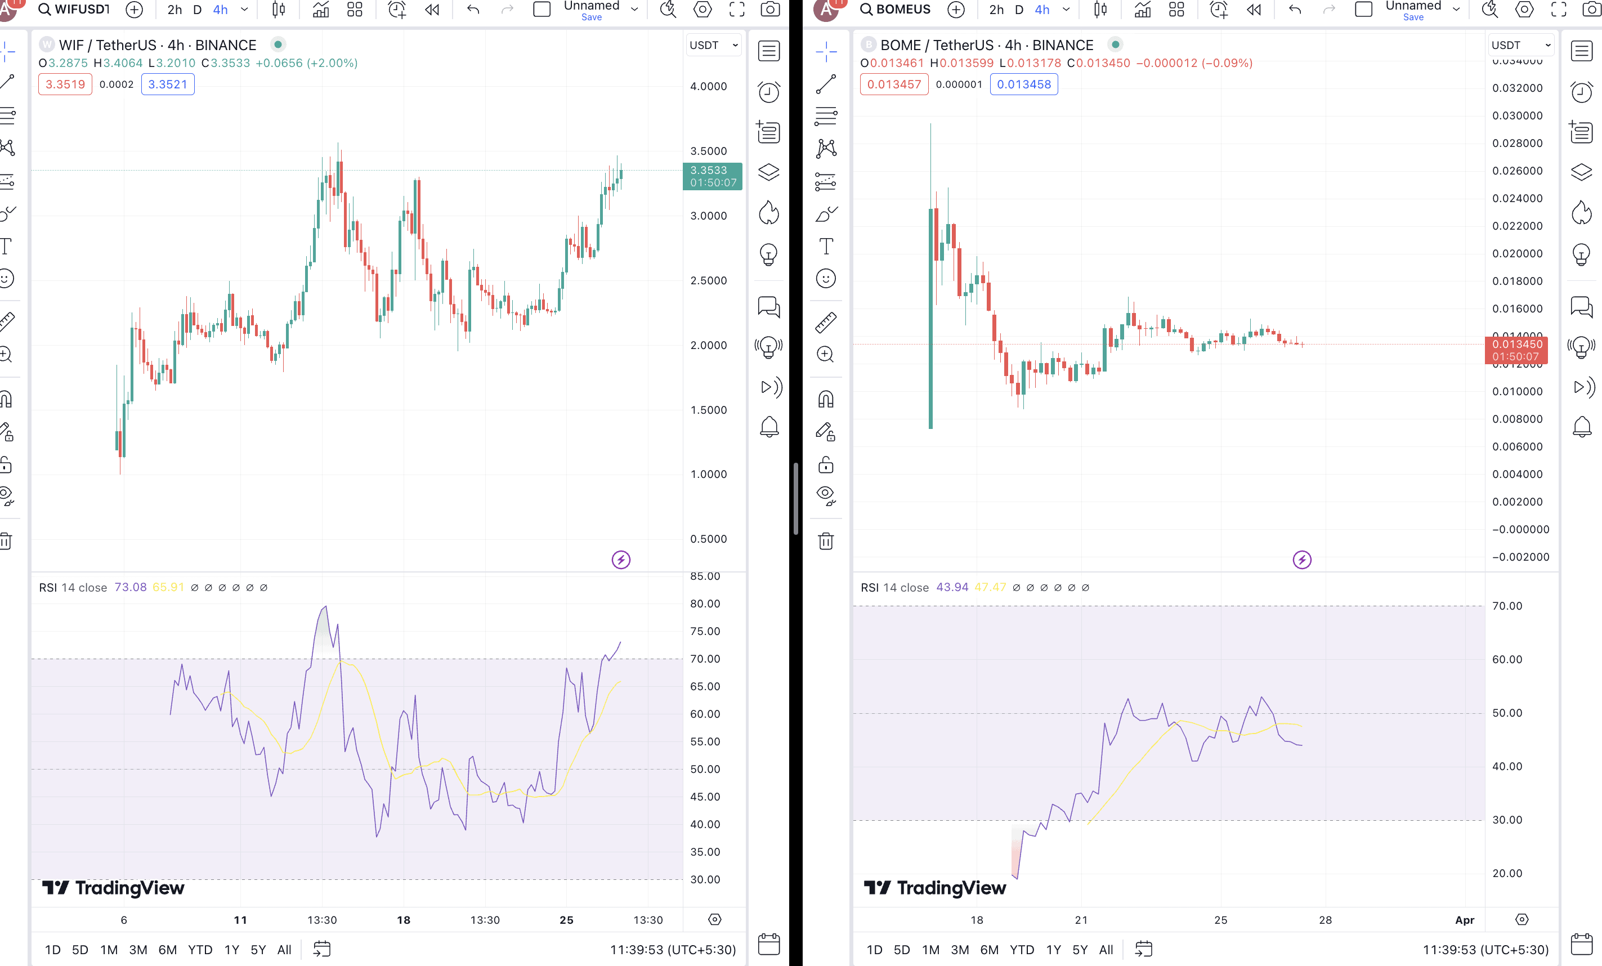Click the 3.3521 buy price button

pyautogui.click(x=168, y=84)
